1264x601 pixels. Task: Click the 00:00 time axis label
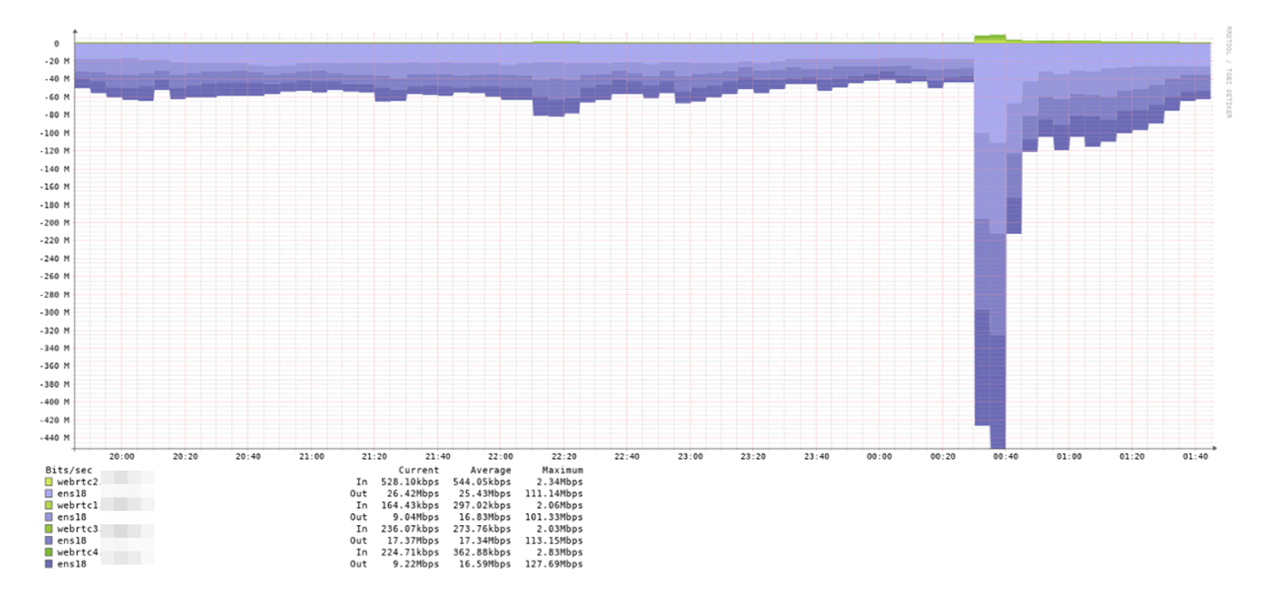point(880,457)
